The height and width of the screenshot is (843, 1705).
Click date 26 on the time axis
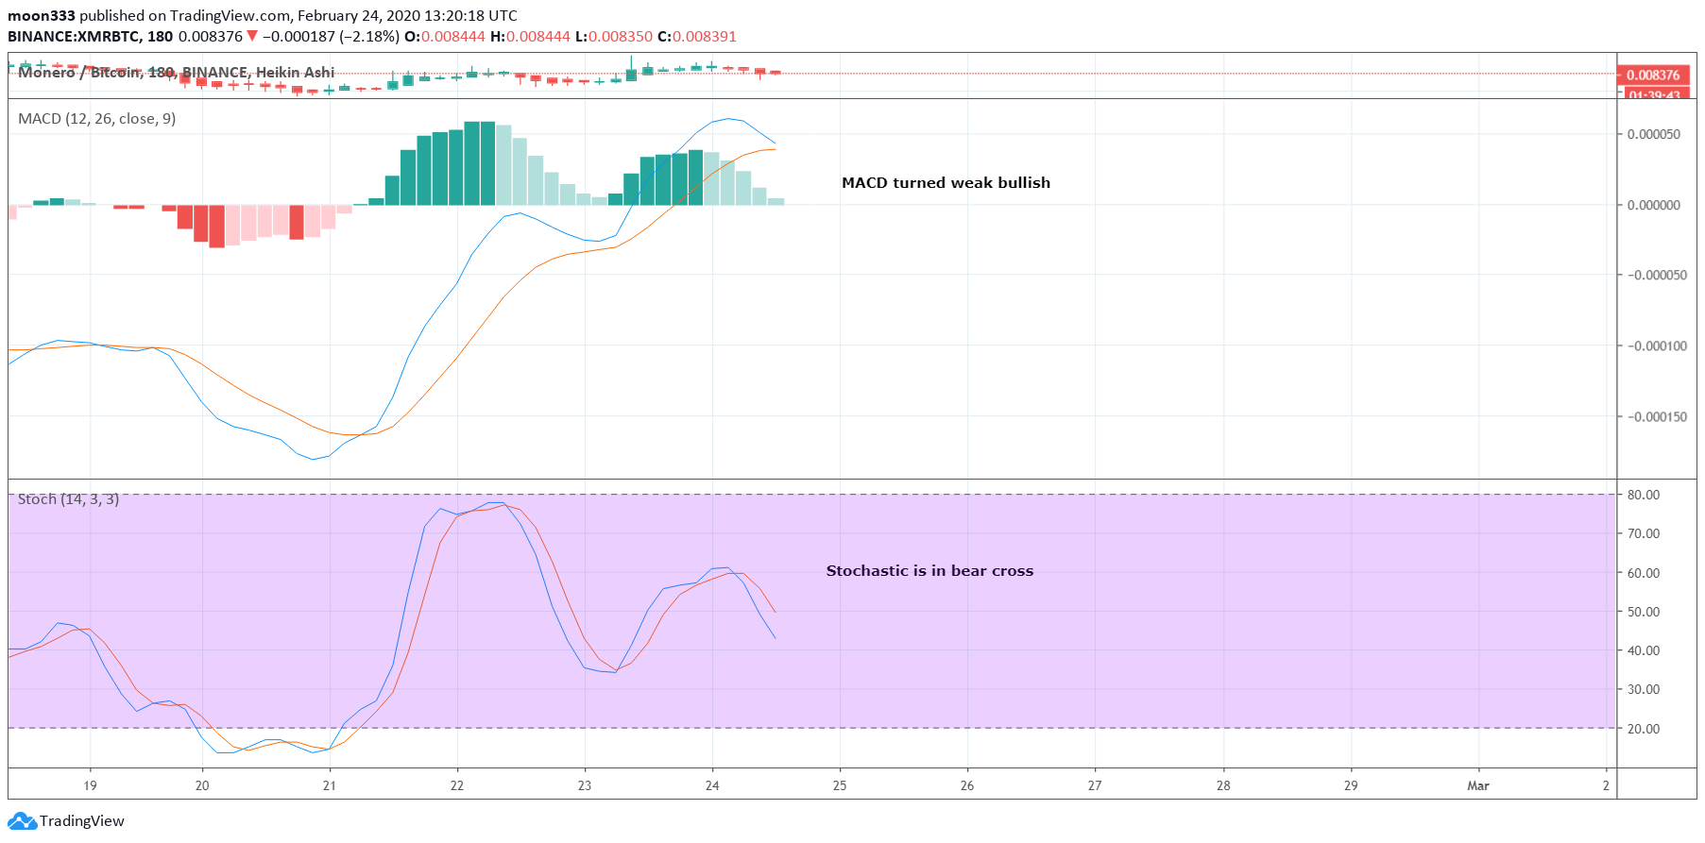(967, 785)
